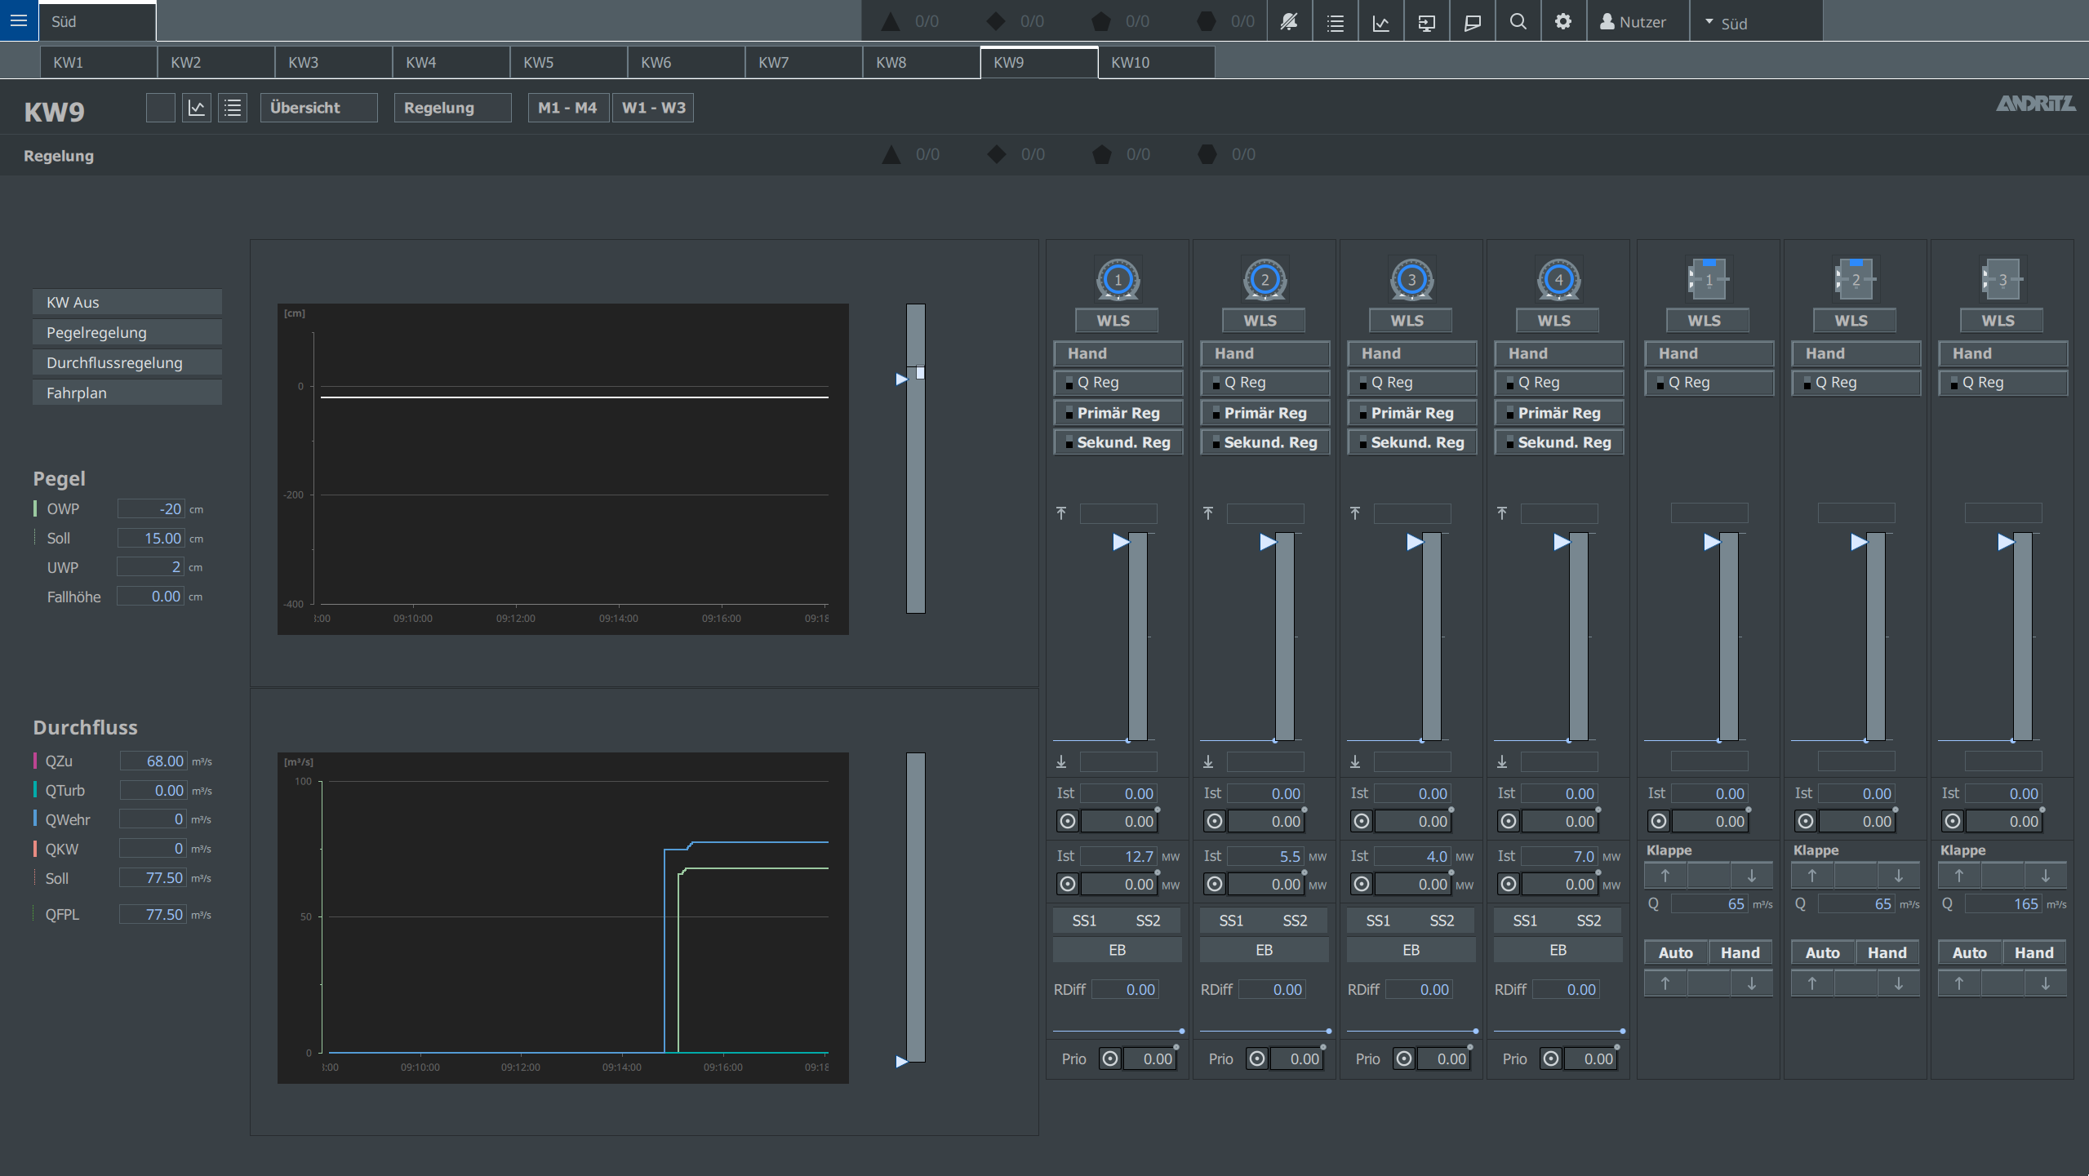Toggle Primär Reg for turbine 2

tap(1265, 413)
